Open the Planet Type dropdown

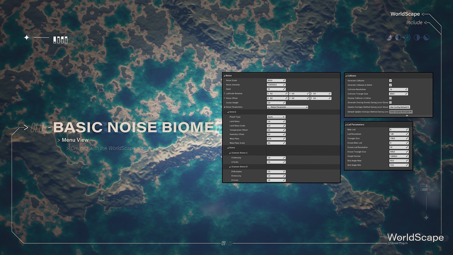click(x=276, y=117)
